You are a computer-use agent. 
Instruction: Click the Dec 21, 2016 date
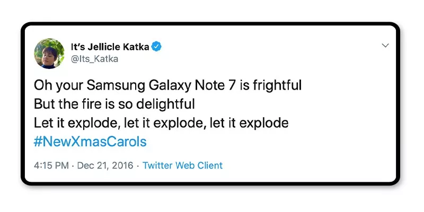(x=105, y=165)
